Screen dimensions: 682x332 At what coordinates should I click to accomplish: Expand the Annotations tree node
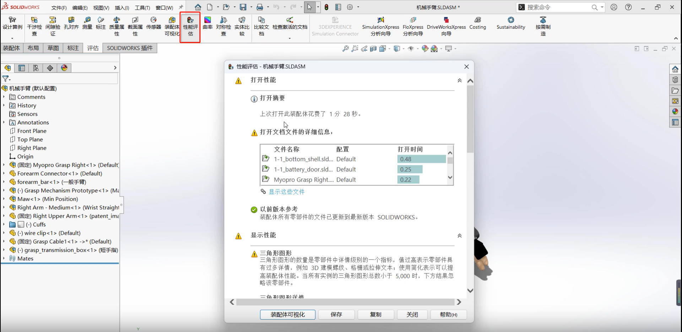[4, 122]
